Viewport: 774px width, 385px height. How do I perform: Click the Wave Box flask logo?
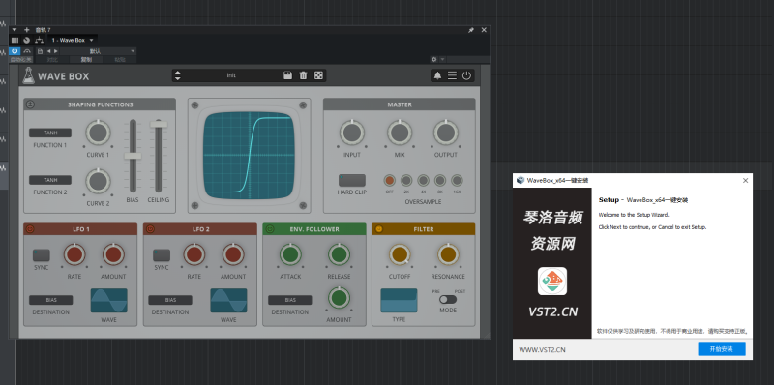point(29,75)
